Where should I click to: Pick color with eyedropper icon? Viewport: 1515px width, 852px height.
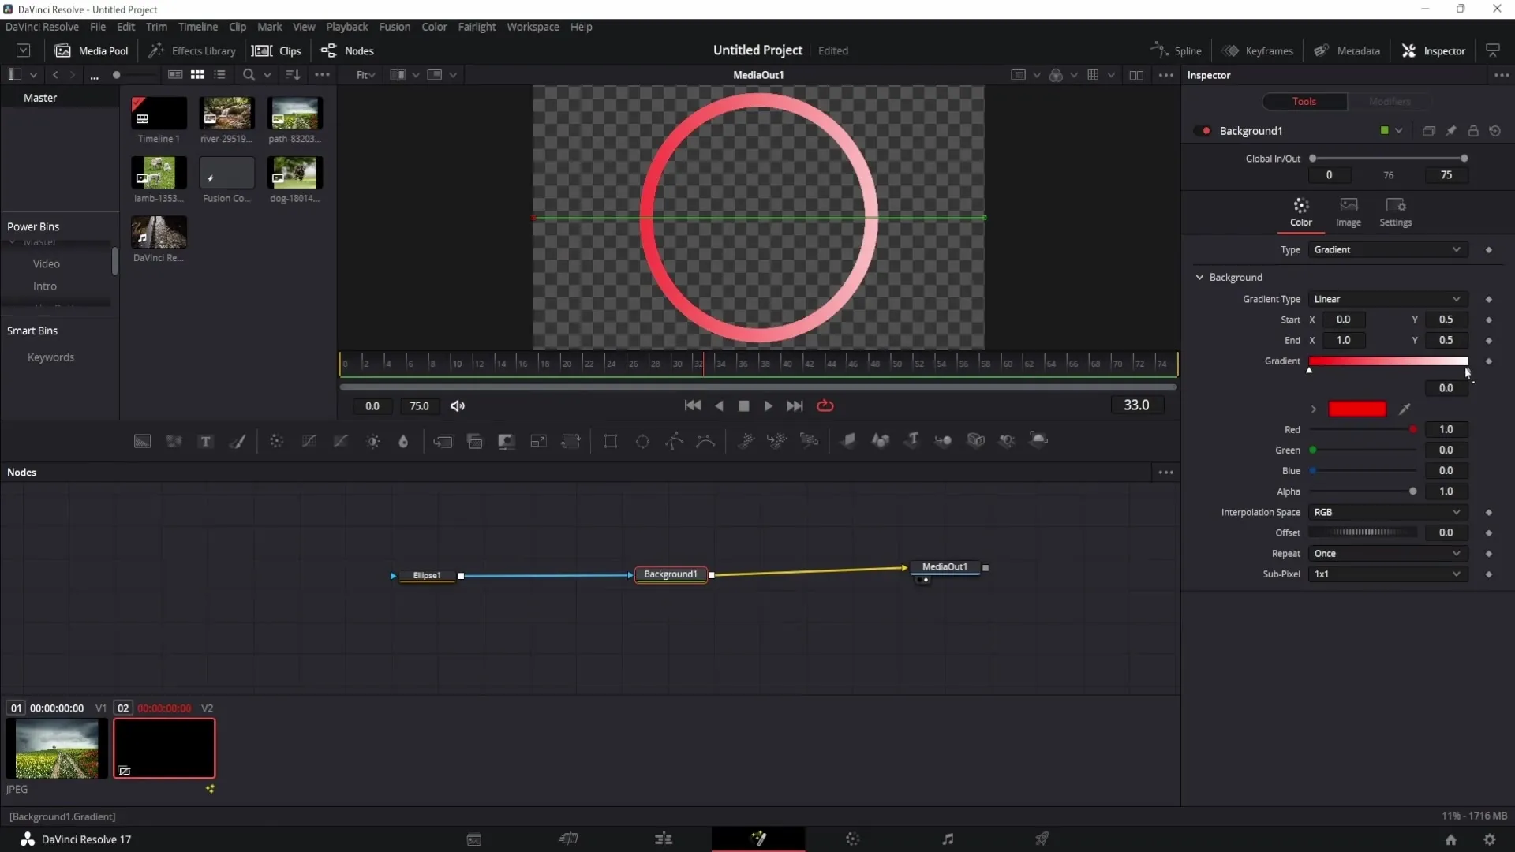point(1405,409)
